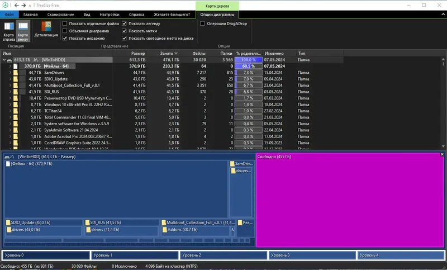Viewport: 447px width, 270px height.
Task: Go forward with the right arrow icon
Action: (x=23, y=5)
